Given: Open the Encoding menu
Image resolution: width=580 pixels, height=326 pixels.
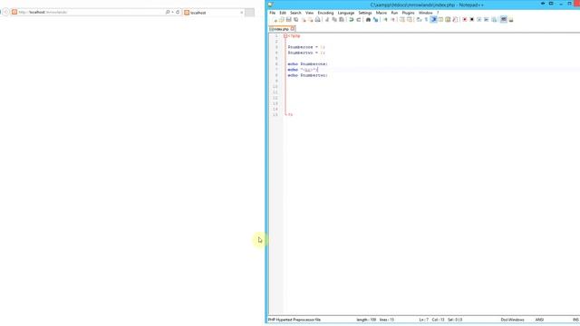Looking at the screenshot, I should [x=325, y=13].
